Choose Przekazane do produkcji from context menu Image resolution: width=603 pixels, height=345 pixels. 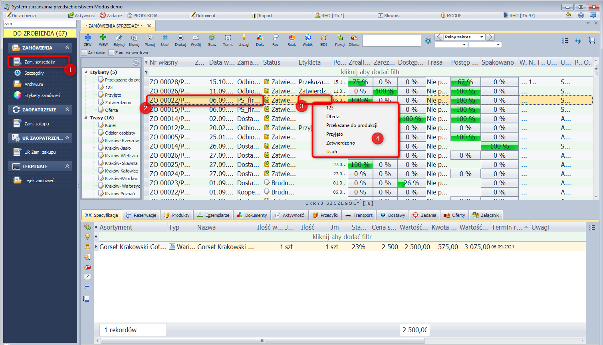(351, 125)
